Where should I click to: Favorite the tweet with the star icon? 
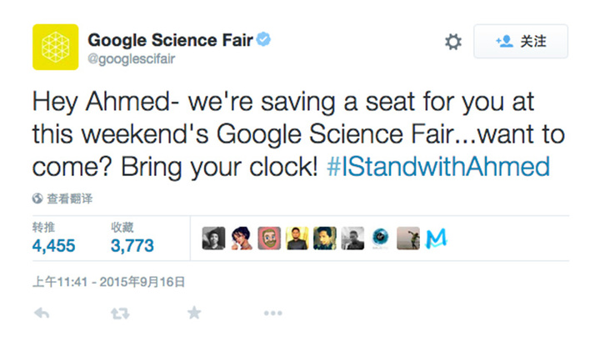194,313
